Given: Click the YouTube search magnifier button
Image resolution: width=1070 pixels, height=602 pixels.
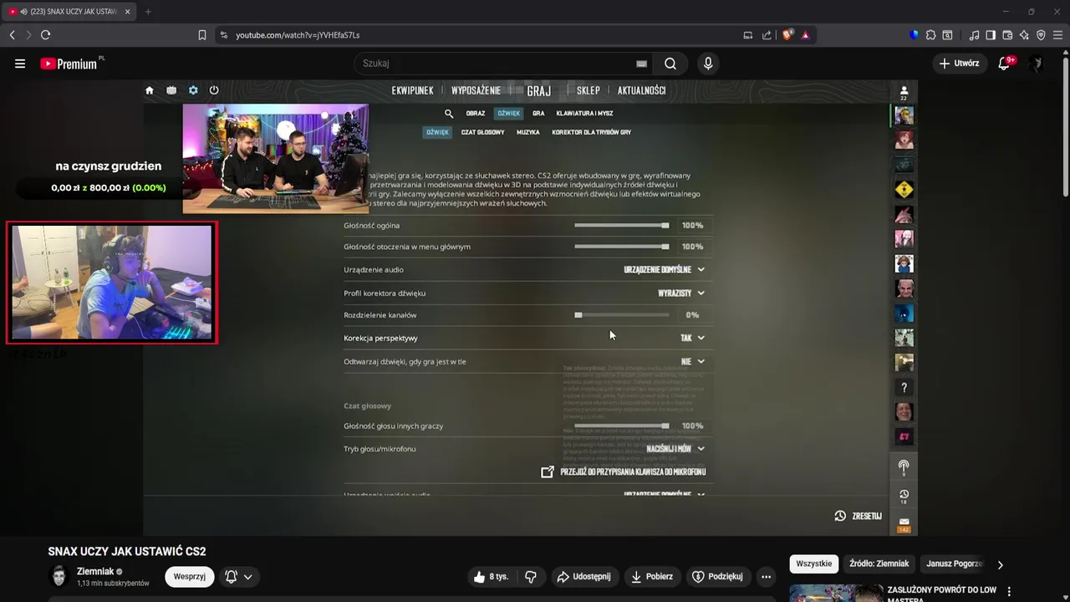Looking at the screenshot, I should (670, 64).
